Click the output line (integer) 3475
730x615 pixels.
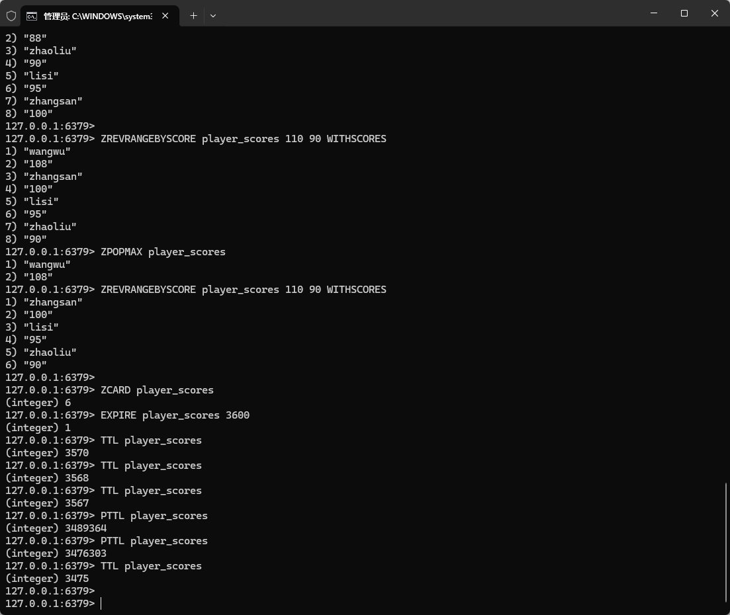pos(47,579)
